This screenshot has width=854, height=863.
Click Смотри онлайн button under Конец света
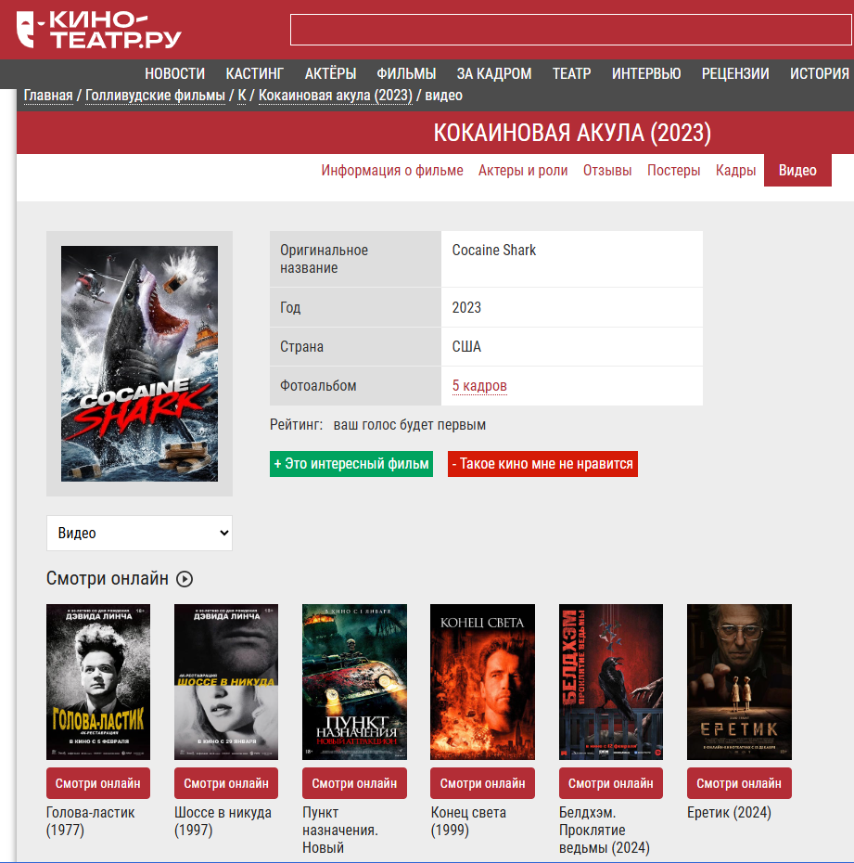[482, 783]
